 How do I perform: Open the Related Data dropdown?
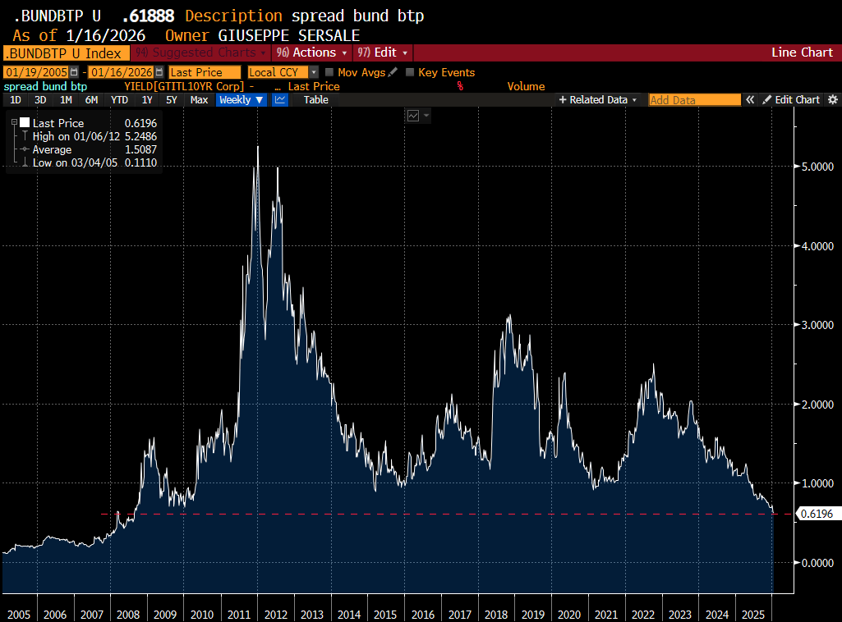[598, 99]
